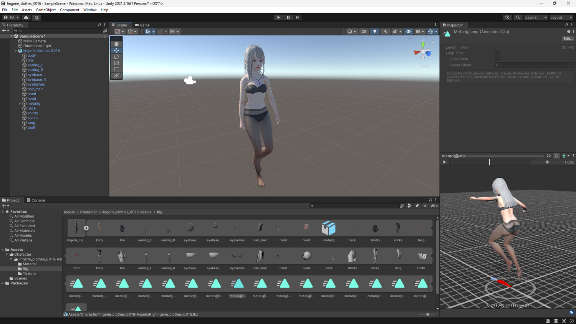
Task: Switch to the Game tab
Action: tap(142, 25)
